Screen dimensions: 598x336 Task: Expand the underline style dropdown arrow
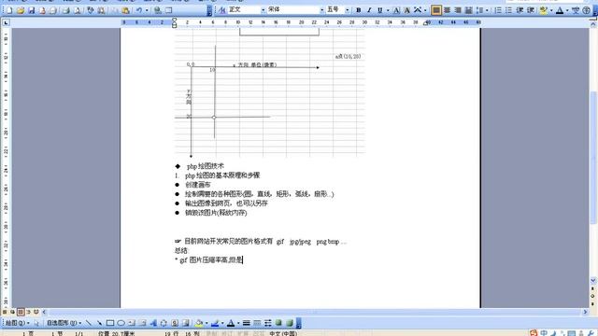pyautogui.click(x=388, y=10)
